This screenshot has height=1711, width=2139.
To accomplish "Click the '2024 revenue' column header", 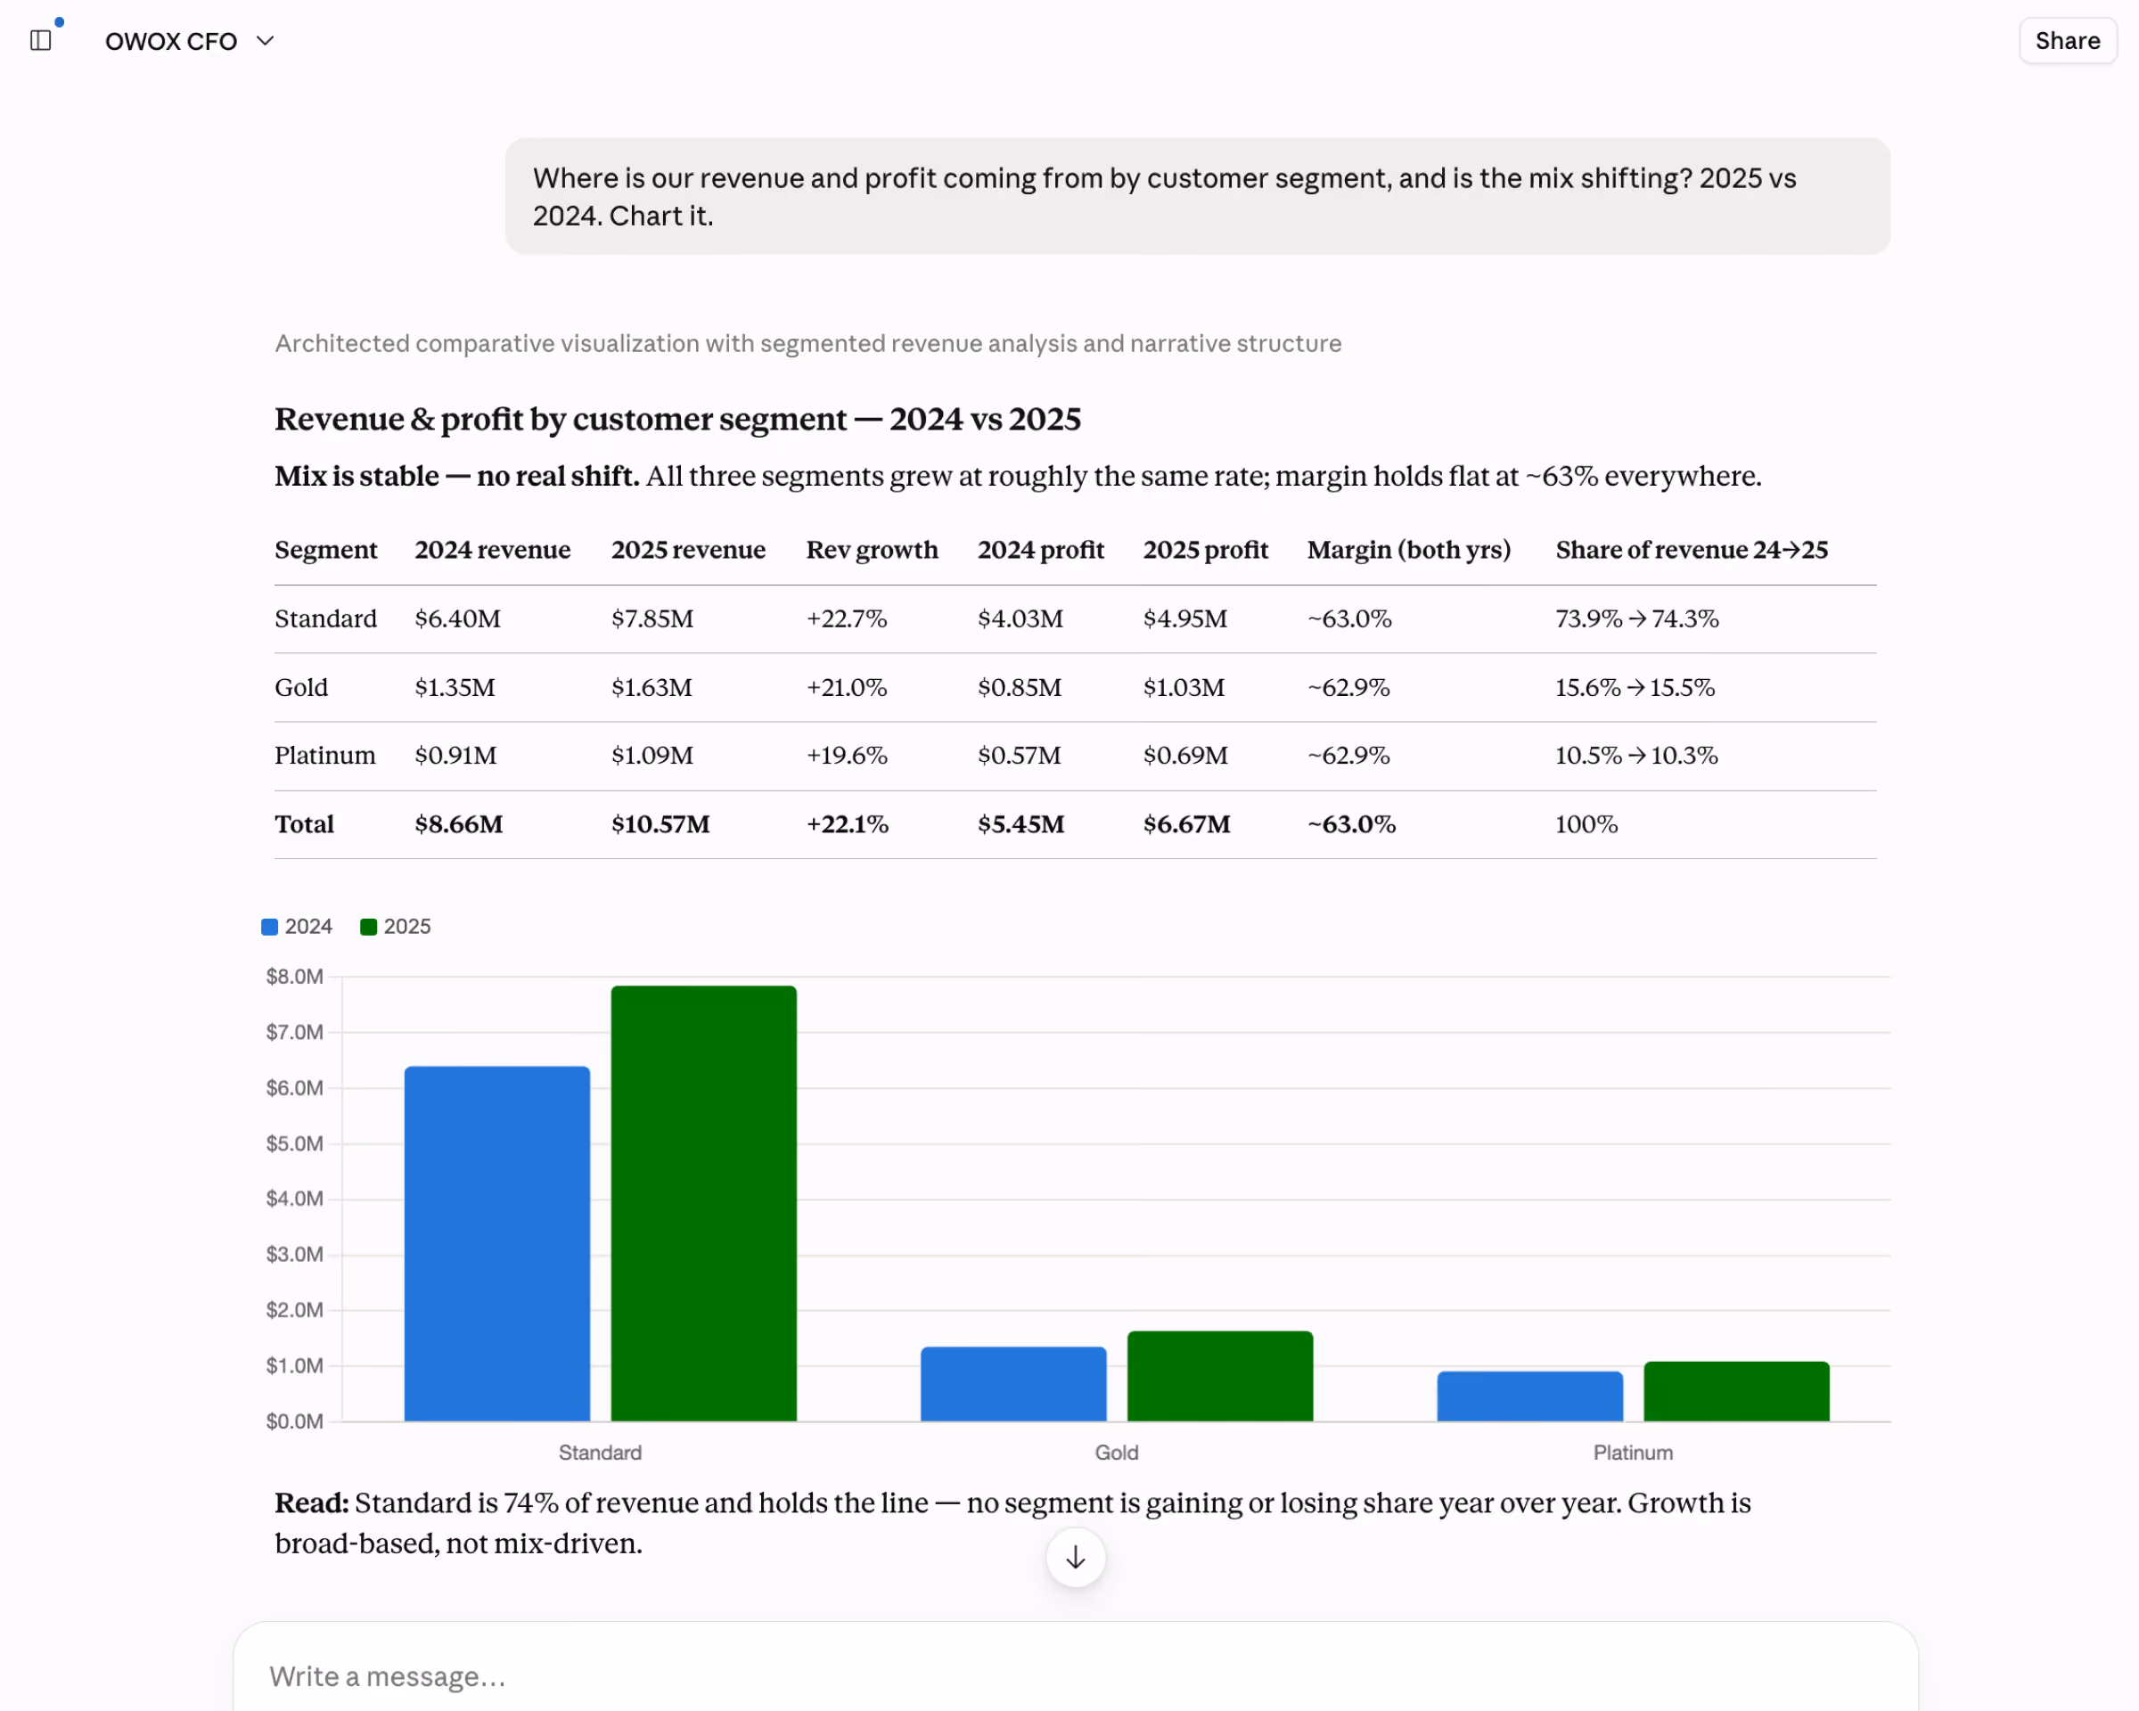I will 492,550.
